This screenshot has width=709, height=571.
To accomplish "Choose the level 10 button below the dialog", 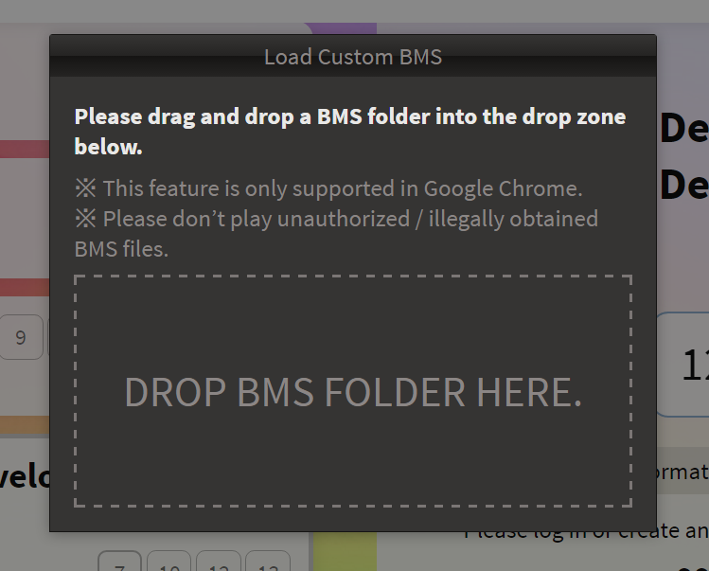I will [169, 562].
